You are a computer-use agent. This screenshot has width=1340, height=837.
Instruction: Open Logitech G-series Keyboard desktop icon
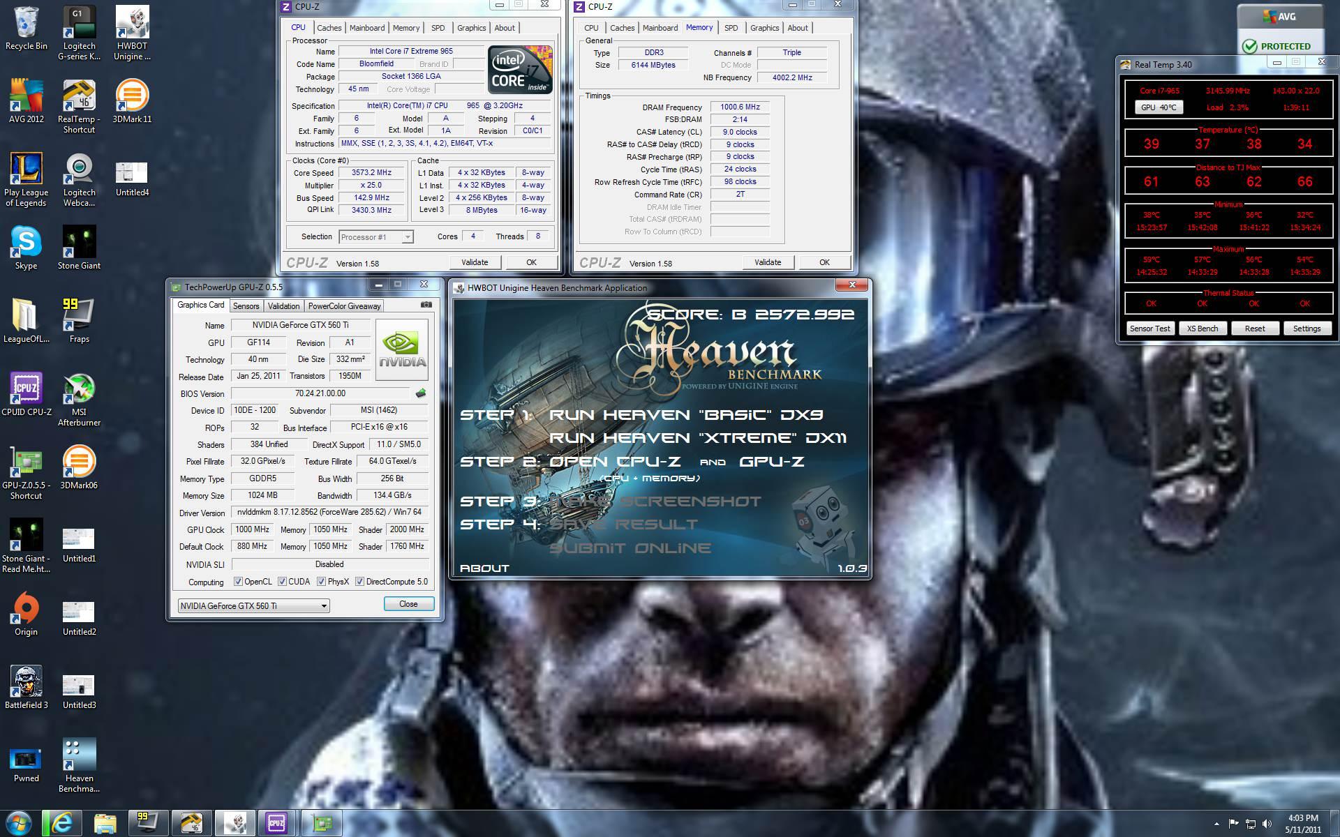click(79, 33)
